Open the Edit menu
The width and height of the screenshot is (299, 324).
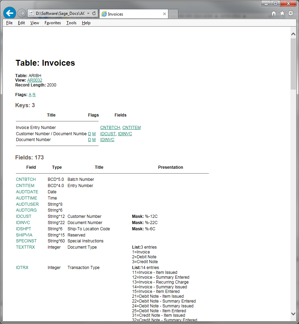21,23
